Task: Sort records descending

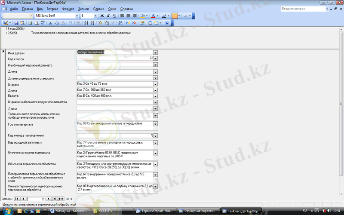Action: coord(92,23)
